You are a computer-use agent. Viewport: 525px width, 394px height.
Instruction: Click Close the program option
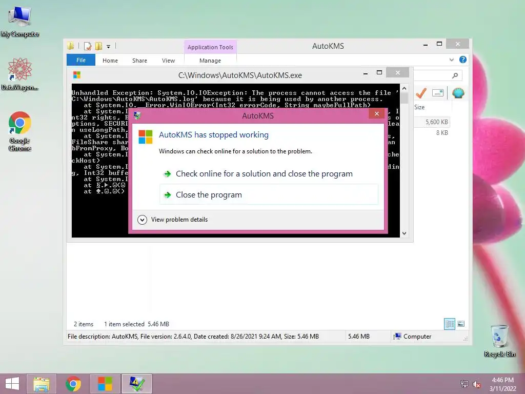(269, 194)
